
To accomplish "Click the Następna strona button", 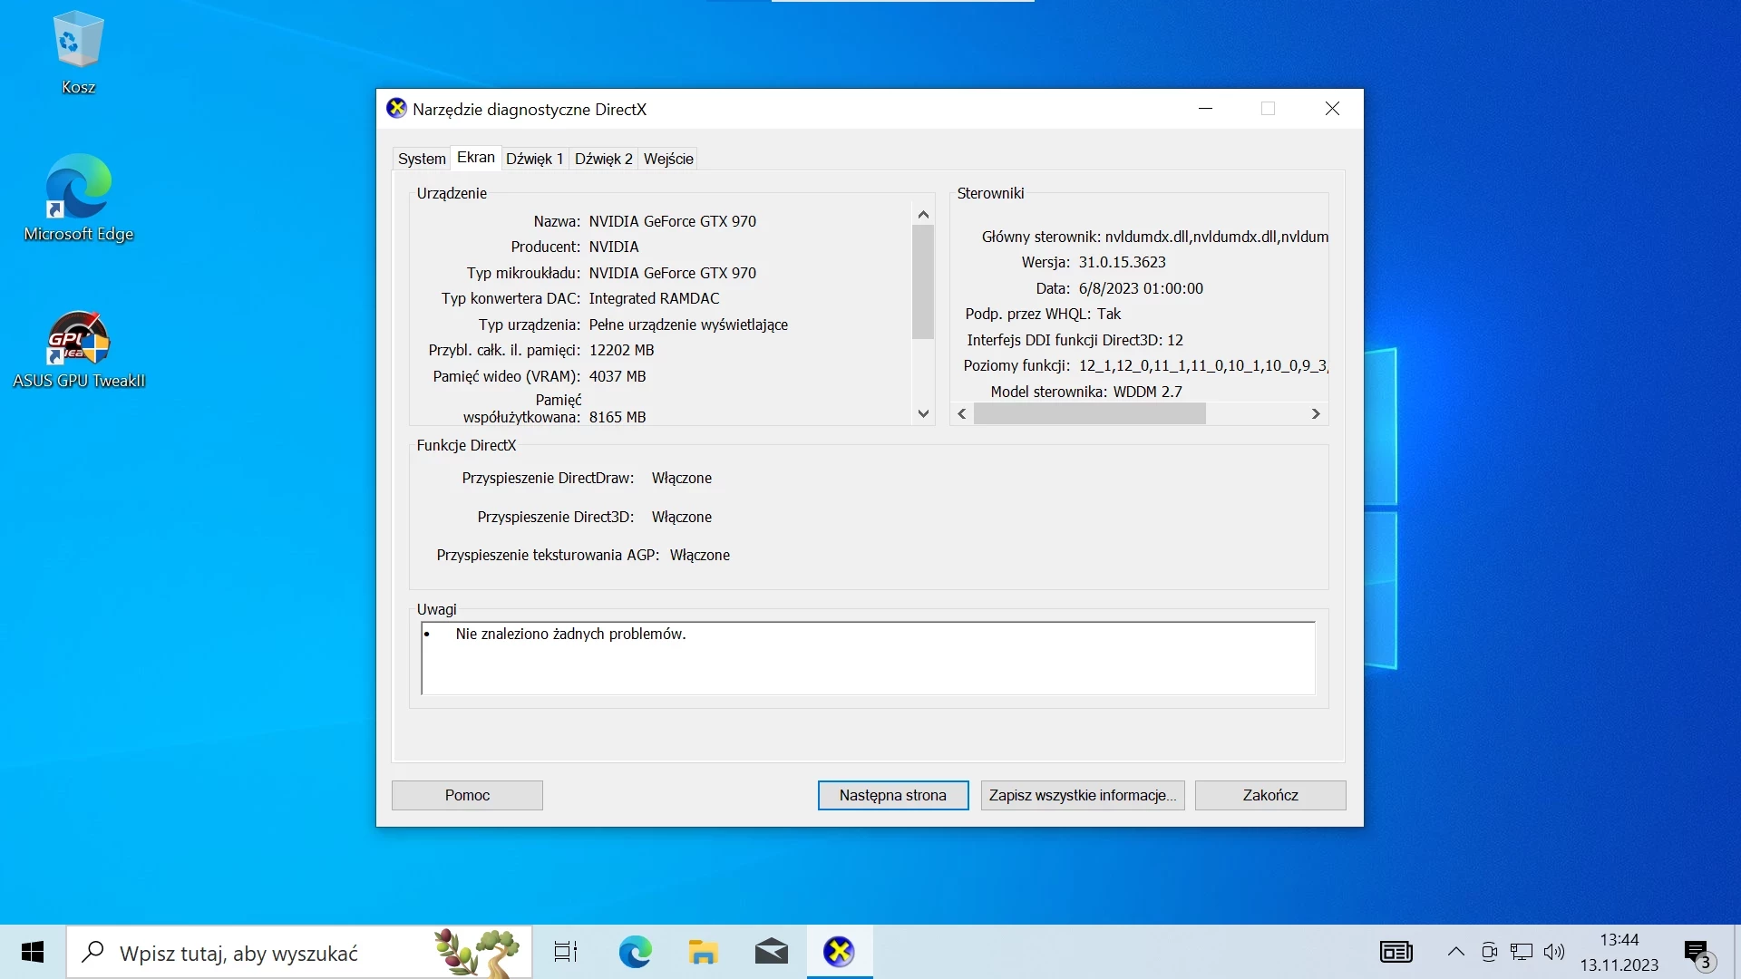I will pyautogui.click(x=893, y=795).
